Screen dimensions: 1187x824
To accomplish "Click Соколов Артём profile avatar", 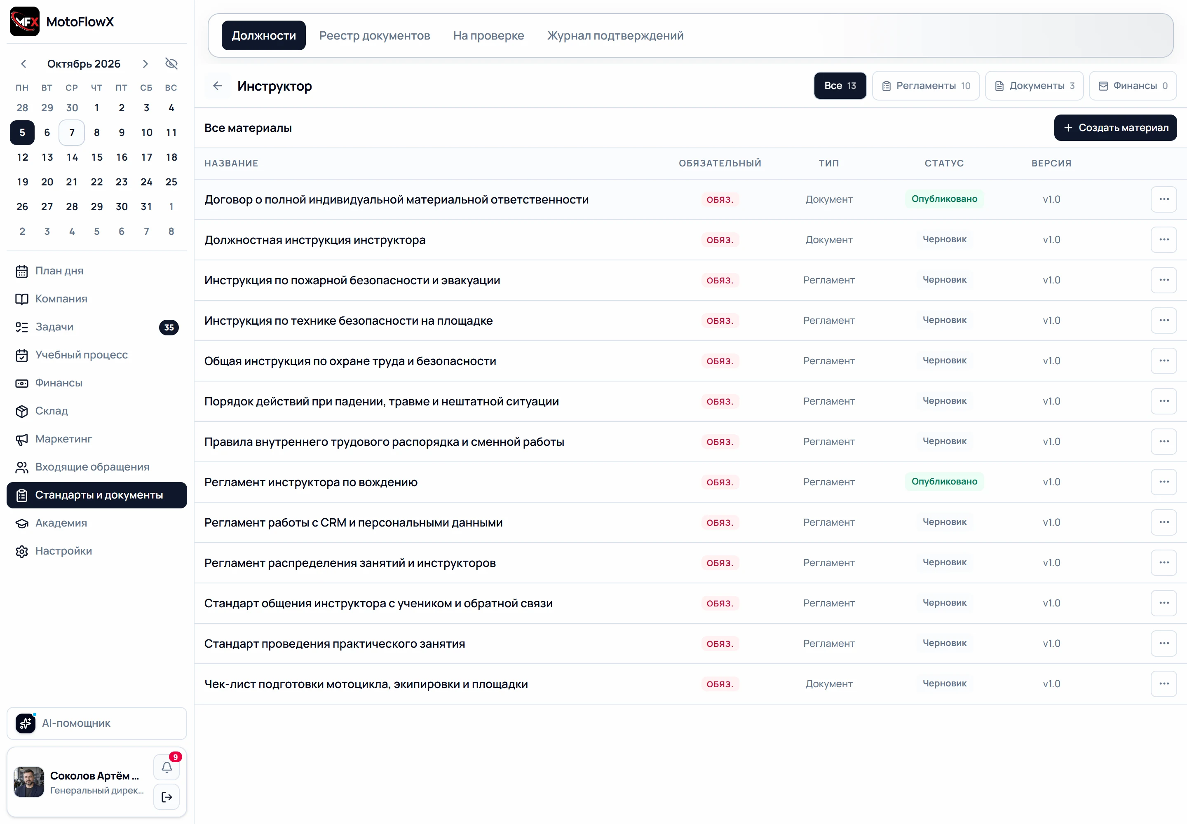I will point(29,782).
